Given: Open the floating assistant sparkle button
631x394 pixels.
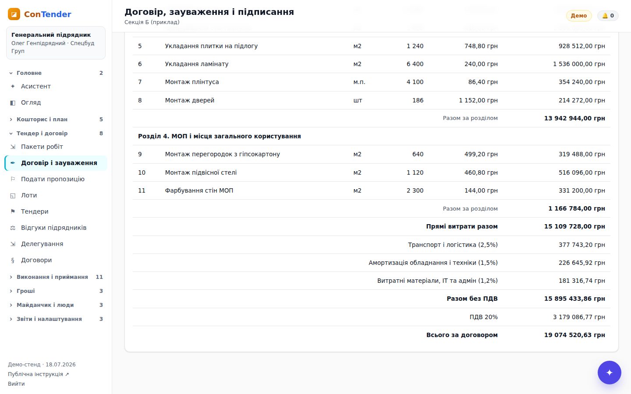Looking at the screenshot, I should pyautogui.click(x=609, y=373).
